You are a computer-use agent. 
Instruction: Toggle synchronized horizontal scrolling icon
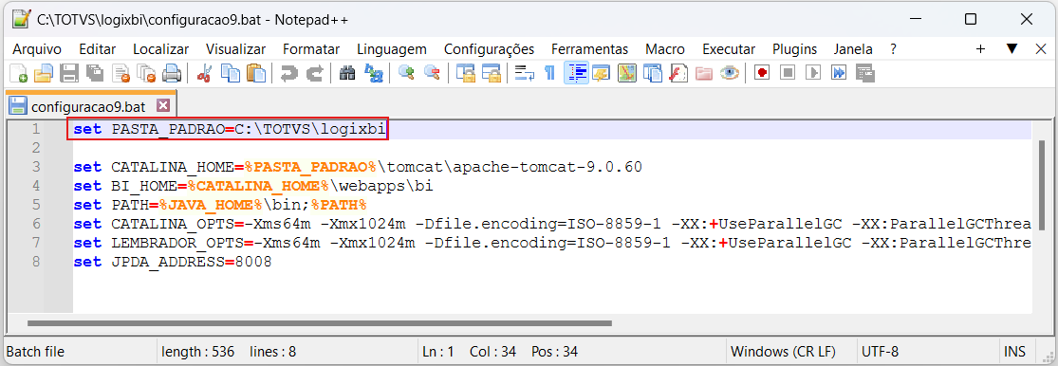tap(492, 73)
